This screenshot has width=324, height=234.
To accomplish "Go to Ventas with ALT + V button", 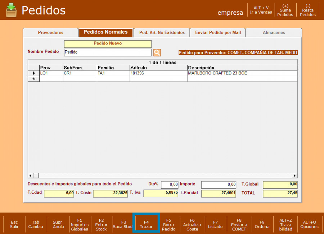I will 261,10.
